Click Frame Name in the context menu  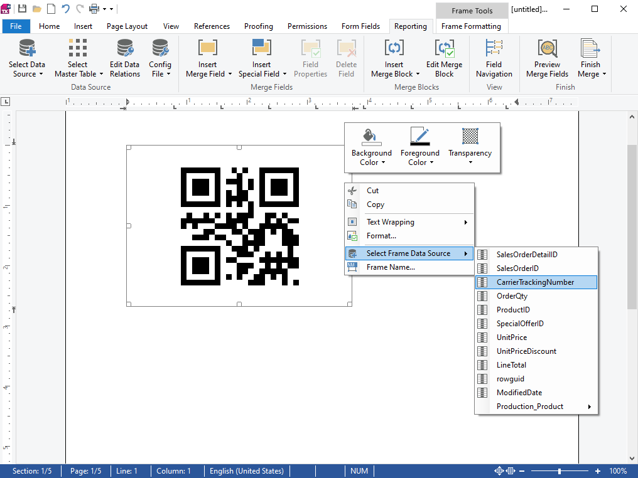(390, 267)
